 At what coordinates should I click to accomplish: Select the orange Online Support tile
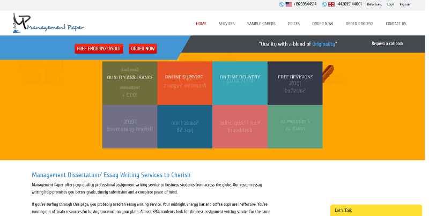point(184,83)
